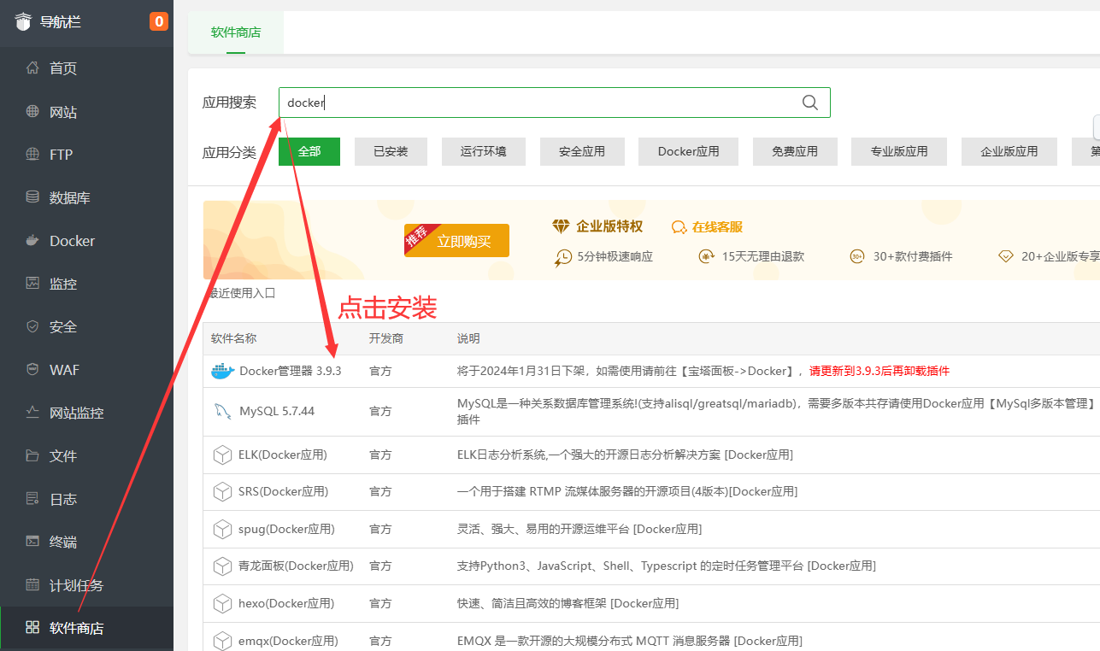Filter by 安全应用 category
This screenshot has width=1100, height=651.
(582, 151)
